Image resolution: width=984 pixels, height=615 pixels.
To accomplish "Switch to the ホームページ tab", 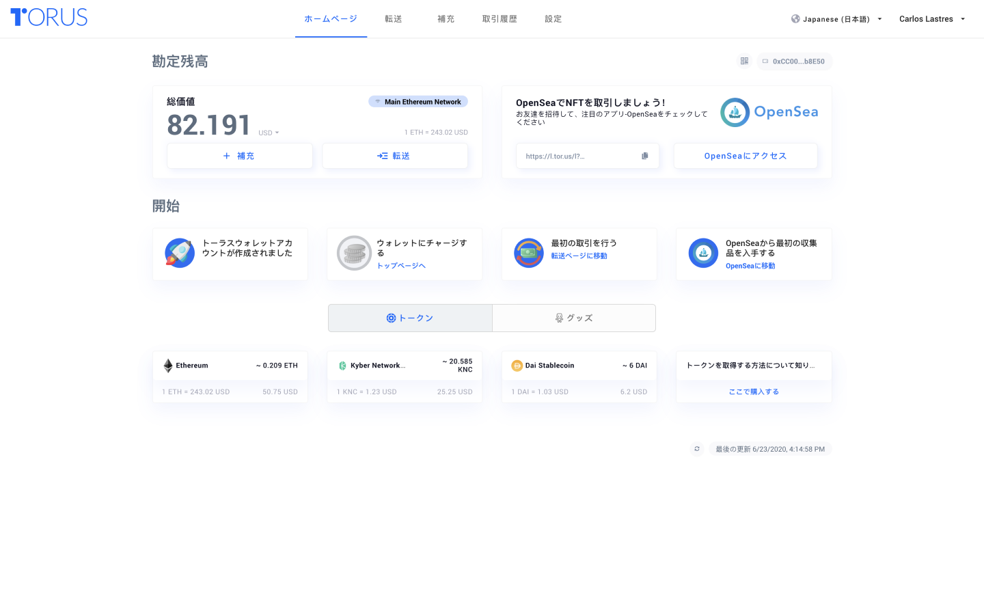I will 331,19.
